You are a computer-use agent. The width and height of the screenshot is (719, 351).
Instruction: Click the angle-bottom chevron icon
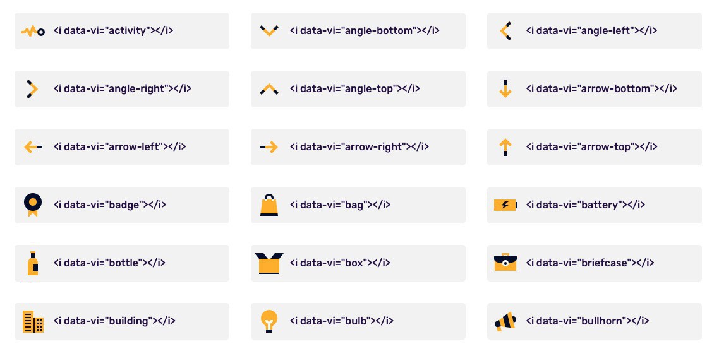pyautogui.click(x=269, y=30)
